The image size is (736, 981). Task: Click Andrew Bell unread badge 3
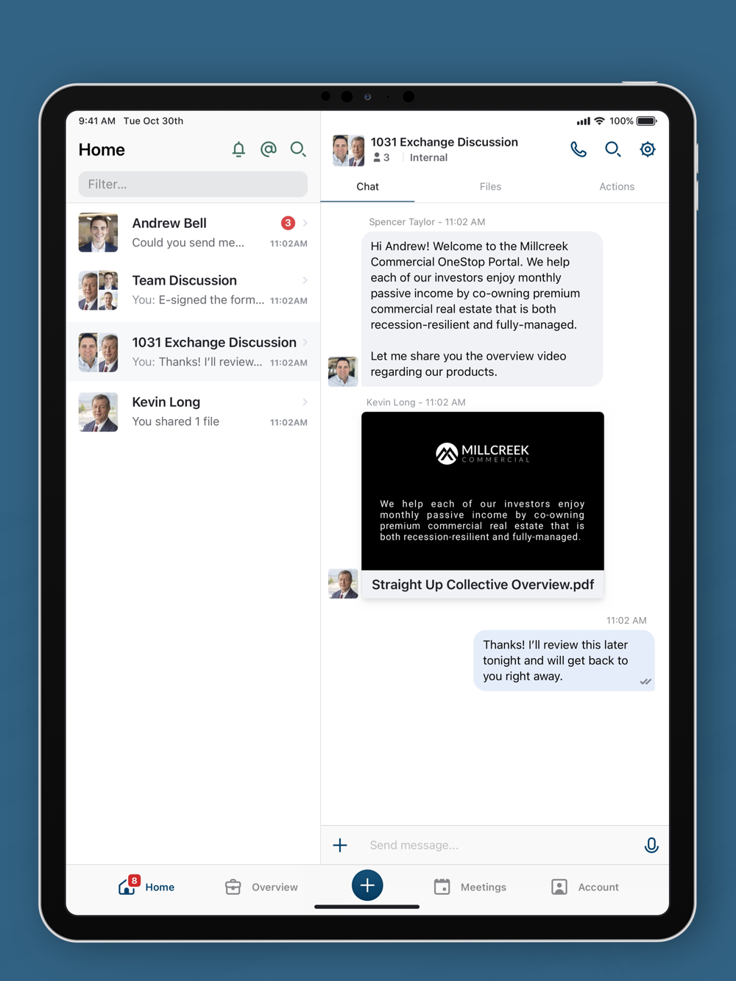[288, 223]
